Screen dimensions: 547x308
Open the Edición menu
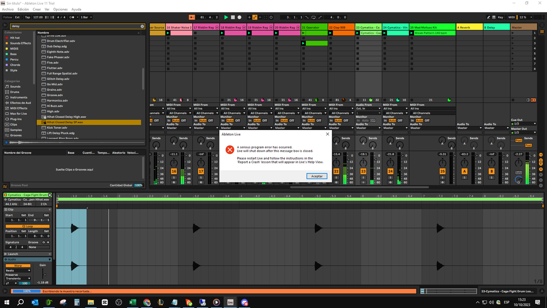pyautogui.click(x=23, y=9)
